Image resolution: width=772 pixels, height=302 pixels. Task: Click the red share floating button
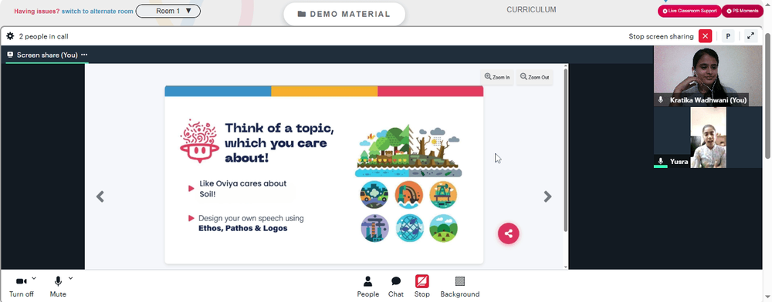[x=508, y=233]
